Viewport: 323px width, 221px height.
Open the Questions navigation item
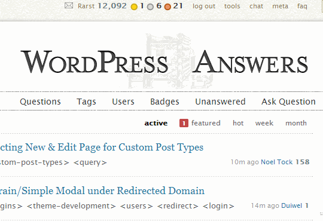[x=41, y=102]
